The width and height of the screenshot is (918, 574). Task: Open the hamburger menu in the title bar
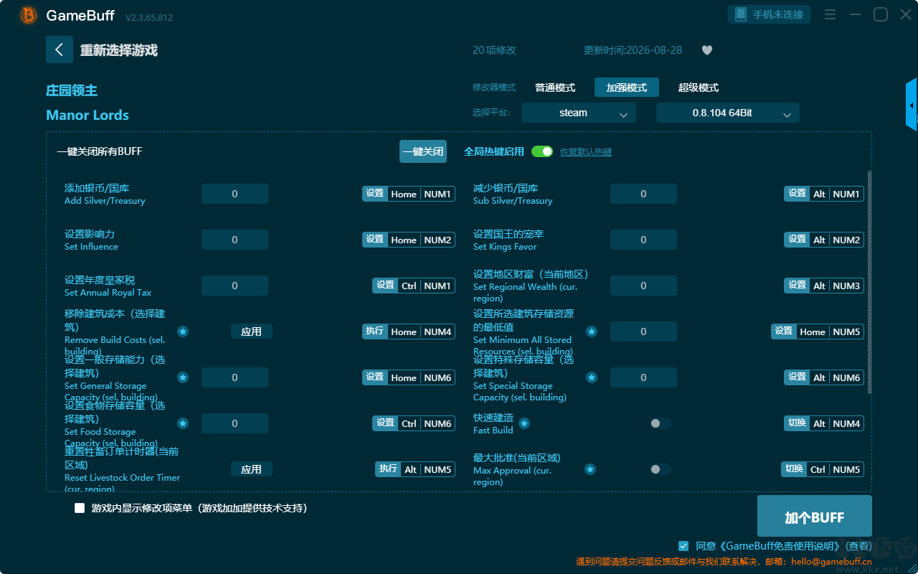(x=830, y=14)
